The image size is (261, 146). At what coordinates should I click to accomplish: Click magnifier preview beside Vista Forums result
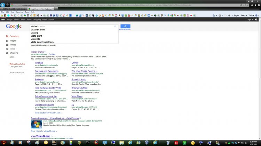45,52
